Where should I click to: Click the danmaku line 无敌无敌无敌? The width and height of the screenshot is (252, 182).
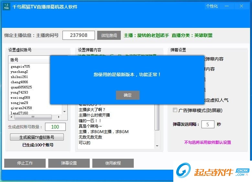click(x=90, y=137)
